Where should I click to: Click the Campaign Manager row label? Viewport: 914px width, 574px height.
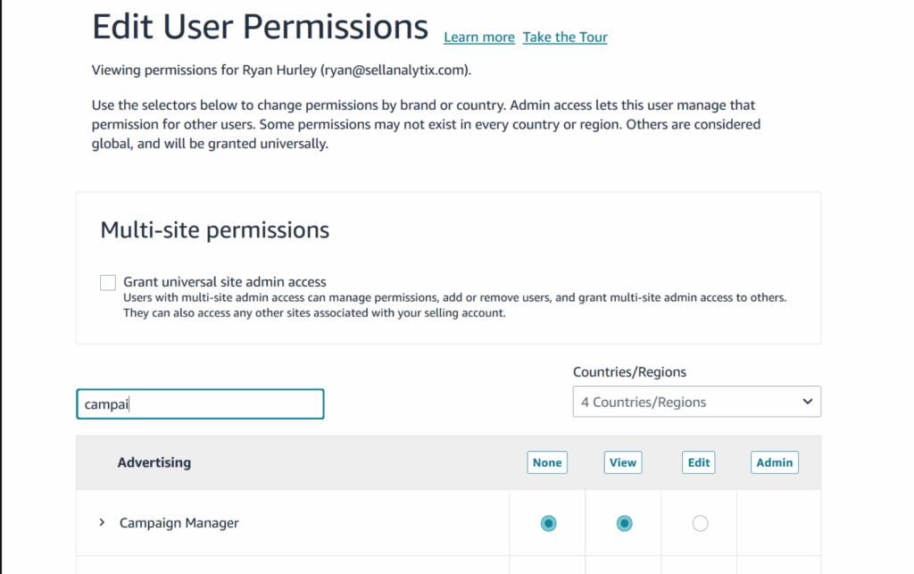click(x=179, y=523)
